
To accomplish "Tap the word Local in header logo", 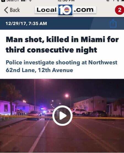I will point(47,10).
